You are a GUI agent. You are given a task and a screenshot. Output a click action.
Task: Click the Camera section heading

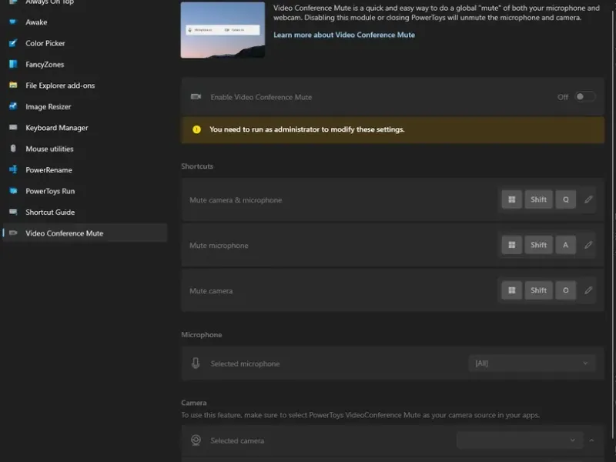click(194, 403)
